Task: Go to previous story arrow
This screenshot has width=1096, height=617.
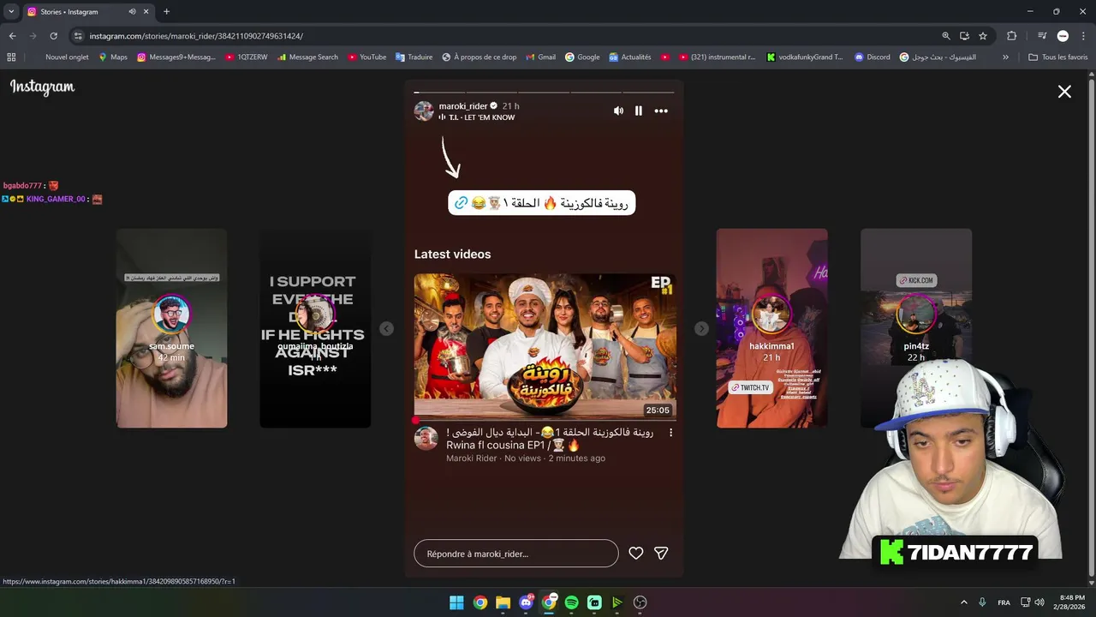Action: (x=386, y=328)
